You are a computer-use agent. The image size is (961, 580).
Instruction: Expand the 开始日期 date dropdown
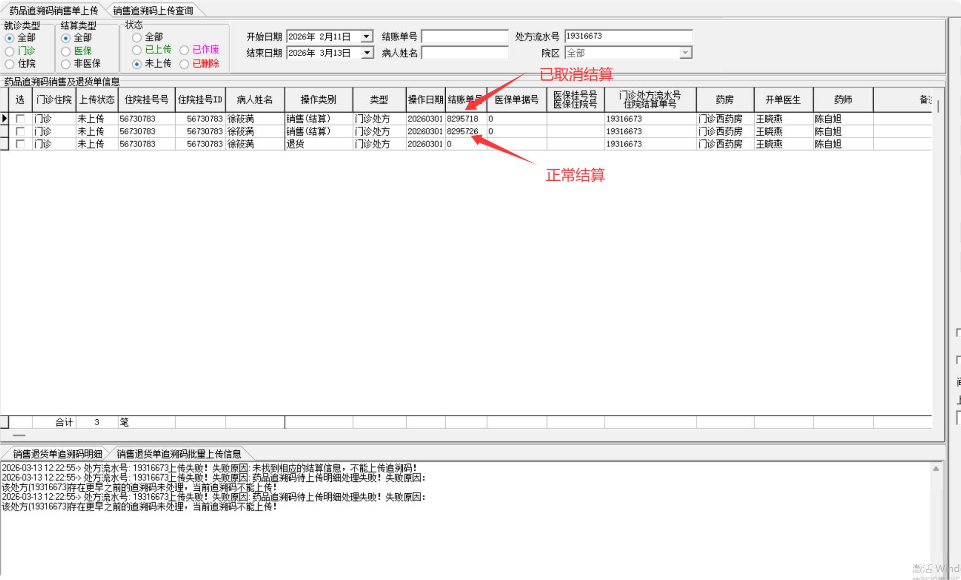[367, 36]
